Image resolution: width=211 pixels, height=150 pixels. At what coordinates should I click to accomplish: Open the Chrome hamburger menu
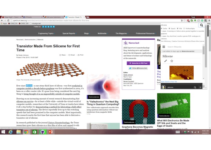click(x=209, y=20)
